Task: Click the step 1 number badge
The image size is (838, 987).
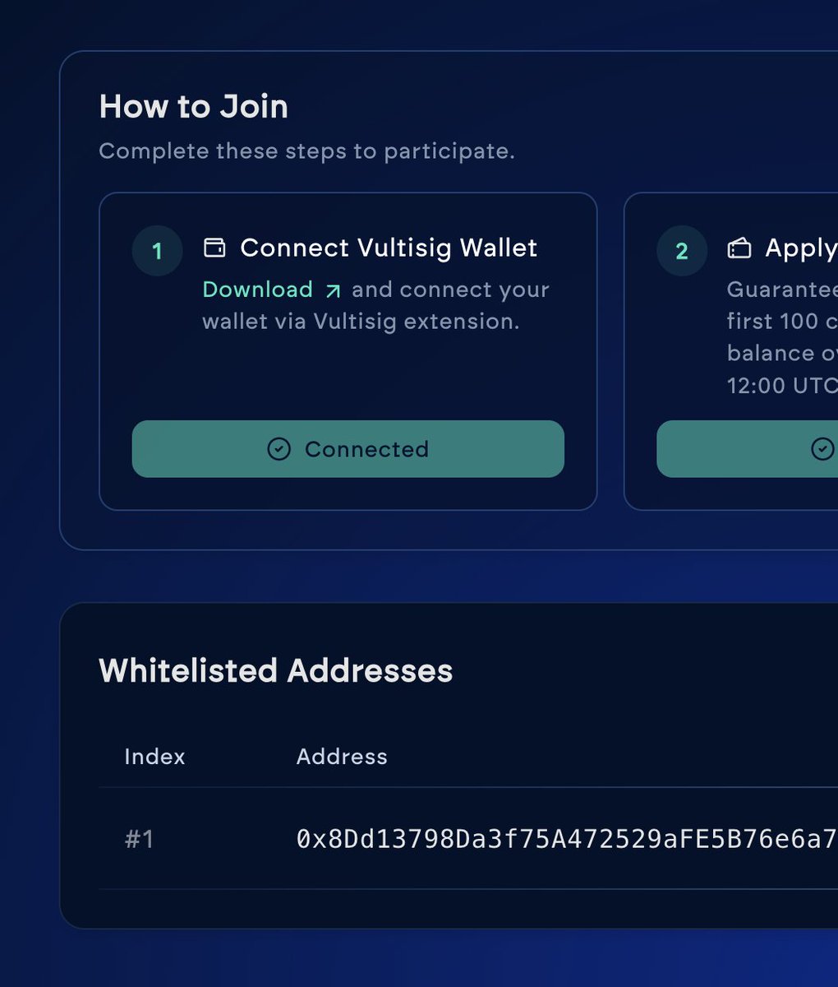Action: (157, 251)
